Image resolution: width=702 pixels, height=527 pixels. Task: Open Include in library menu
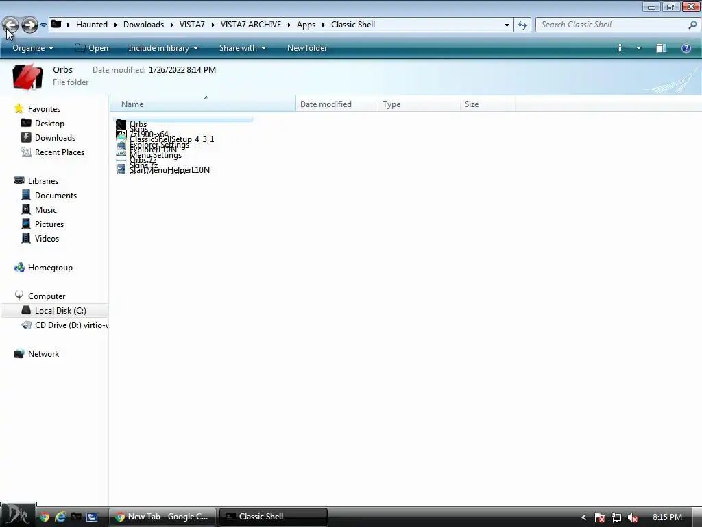point(163,48)
